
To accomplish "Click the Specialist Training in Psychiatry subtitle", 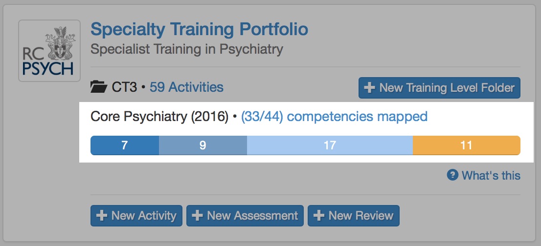I will pyautogui.click(x=187, y=49).
